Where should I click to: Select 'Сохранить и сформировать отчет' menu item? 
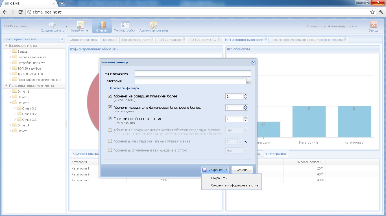tap(235, 185)
